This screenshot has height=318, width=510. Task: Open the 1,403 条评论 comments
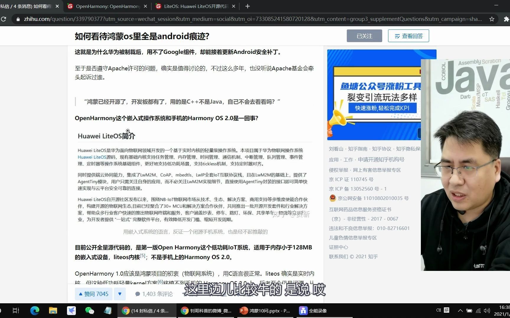click(x=154, y=294)
